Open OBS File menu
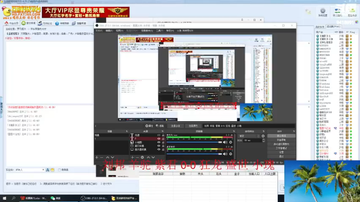The image size is (360, 202). coord(99,31)
